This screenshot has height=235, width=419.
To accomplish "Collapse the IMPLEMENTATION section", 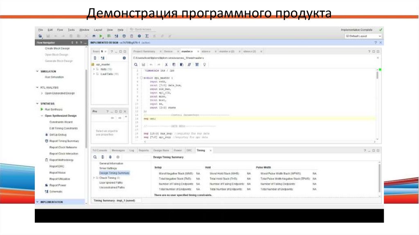I will (37, 202).
